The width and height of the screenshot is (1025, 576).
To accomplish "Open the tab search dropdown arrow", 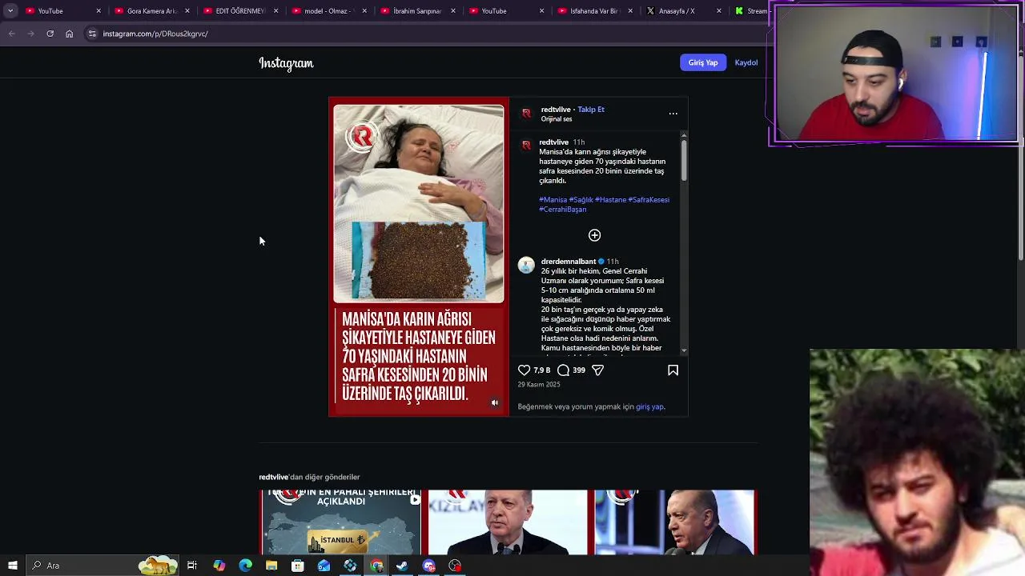I will 10,11.
